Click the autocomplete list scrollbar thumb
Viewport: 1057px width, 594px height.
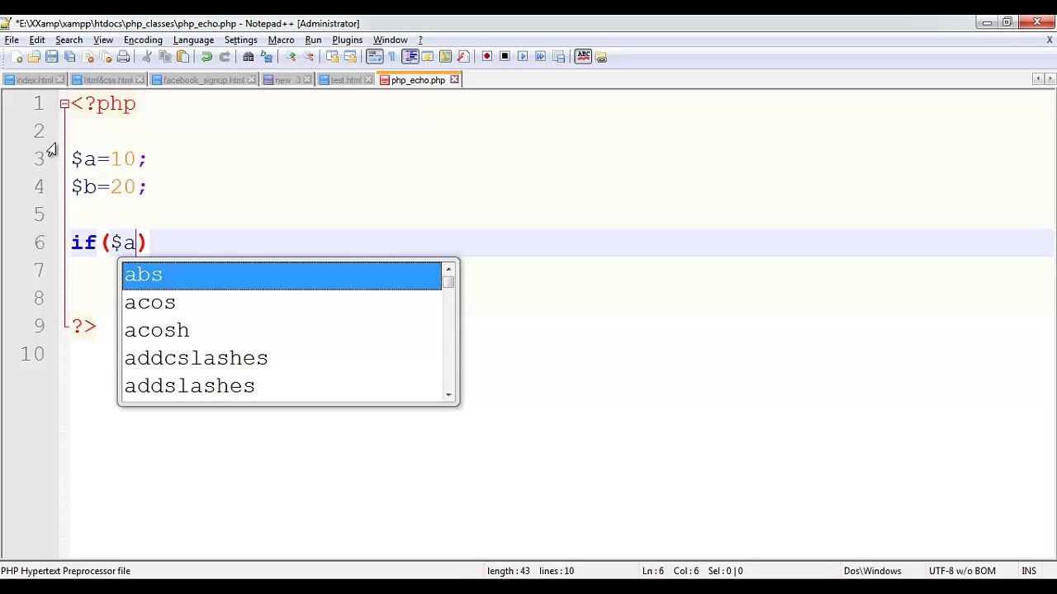tap(448, 282)
